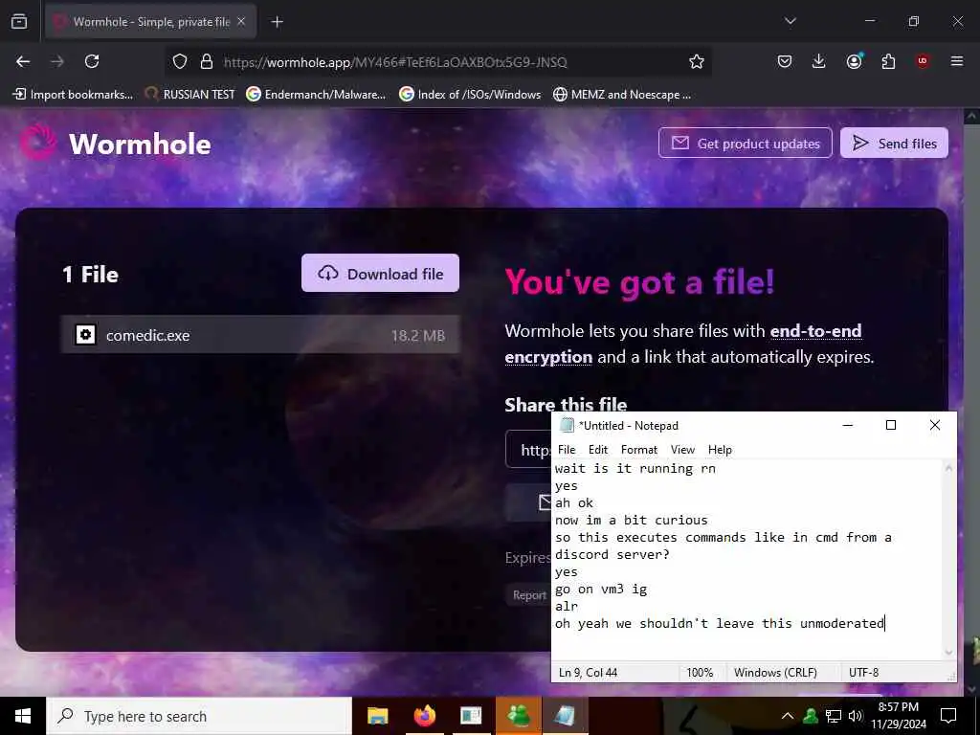
Task: Open the Notepad Edit menu
Action: (x=597, y=450)
